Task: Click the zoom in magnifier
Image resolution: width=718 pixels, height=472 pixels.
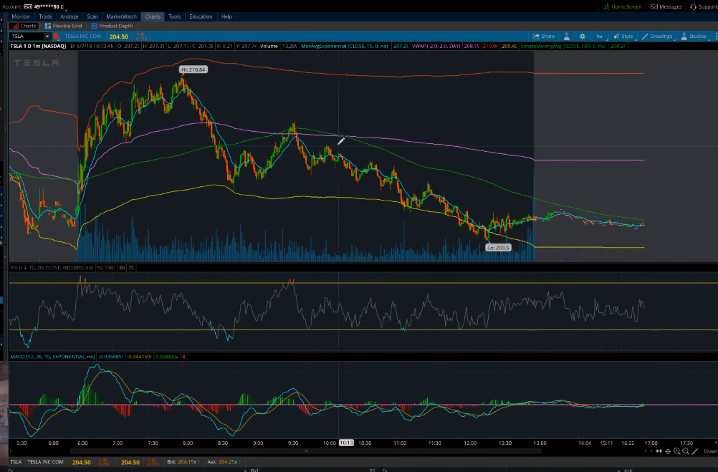Action: pos(676,451)
